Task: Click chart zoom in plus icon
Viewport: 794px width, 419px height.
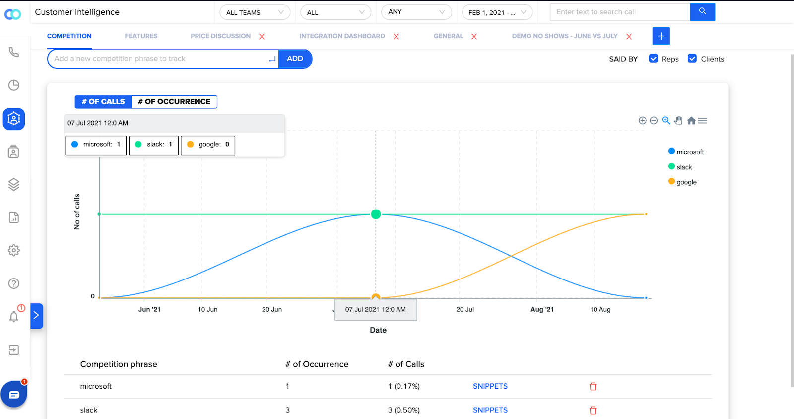Action: click(642, 121)
